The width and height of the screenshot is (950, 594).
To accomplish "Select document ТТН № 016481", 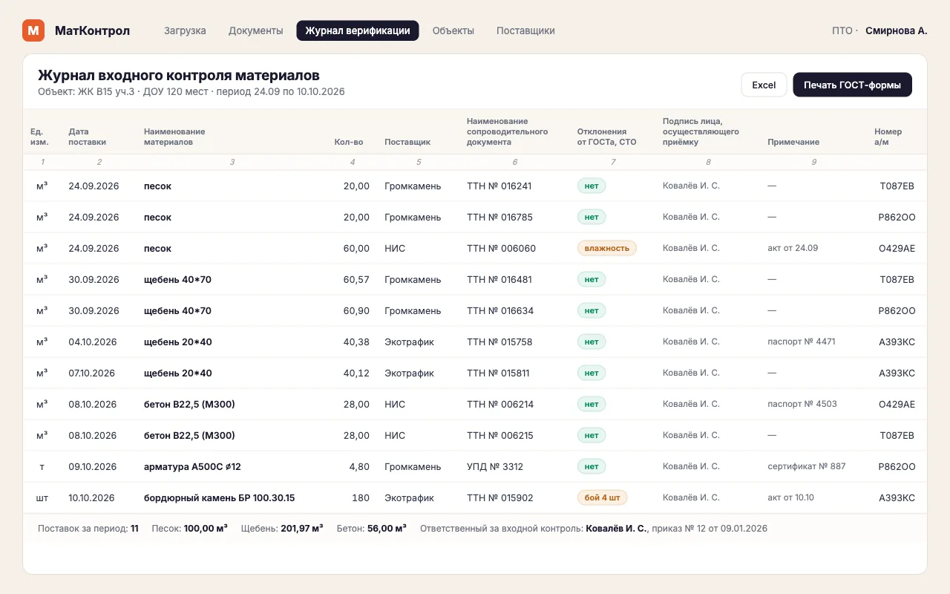I will (x=499, y=279).
